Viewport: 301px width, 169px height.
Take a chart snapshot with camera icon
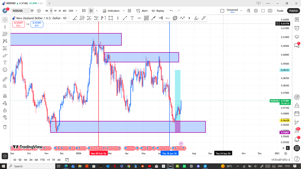tap(270, 11)
